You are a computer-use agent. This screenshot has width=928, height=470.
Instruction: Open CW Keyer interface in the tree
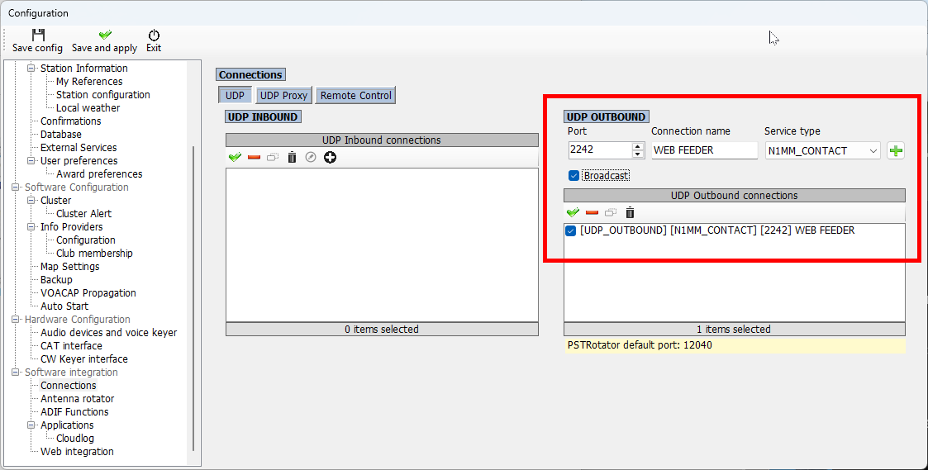pyautogui.click(x=84, y=358)
